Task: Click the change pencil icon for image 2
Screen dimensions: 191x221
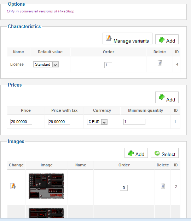Action: click(13, 186)
